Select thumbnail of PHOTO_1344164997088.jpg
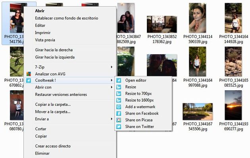Viewport: 250px width, 158px height. coord(197,62)
